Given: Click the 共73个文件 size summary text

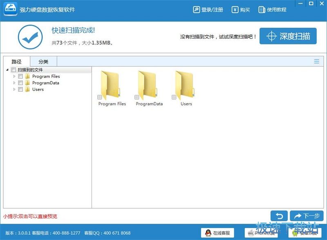Looking at the screenshot, I should pos(83,43).
